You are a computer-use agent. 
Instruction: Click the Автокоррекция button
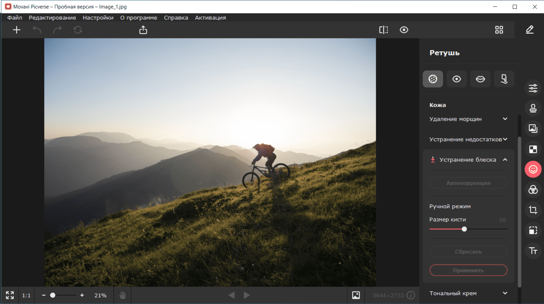point(468,183)
